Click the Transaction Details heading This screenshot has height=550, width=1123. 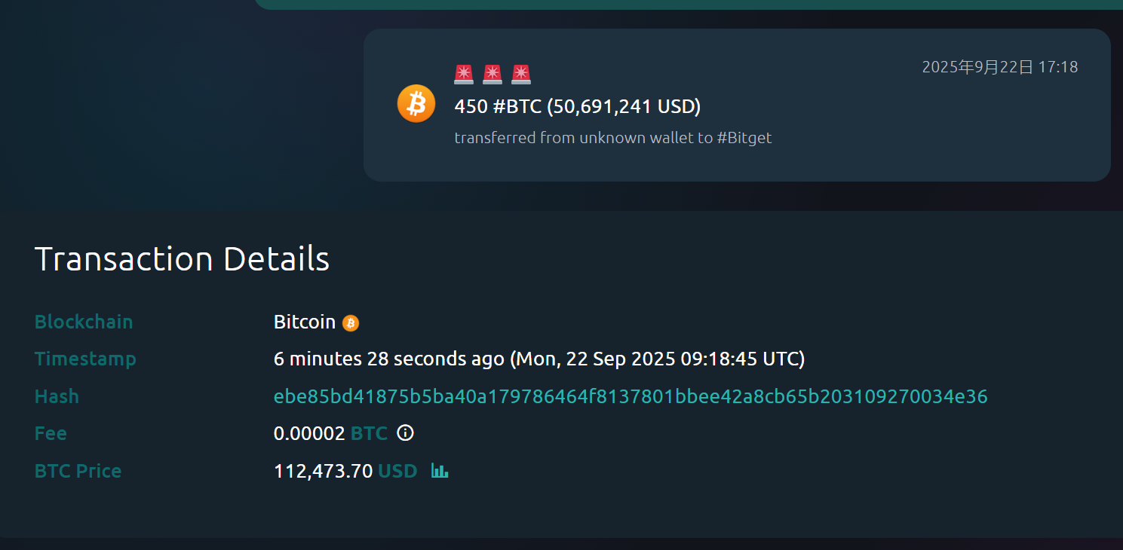click(x=182, y=259)
